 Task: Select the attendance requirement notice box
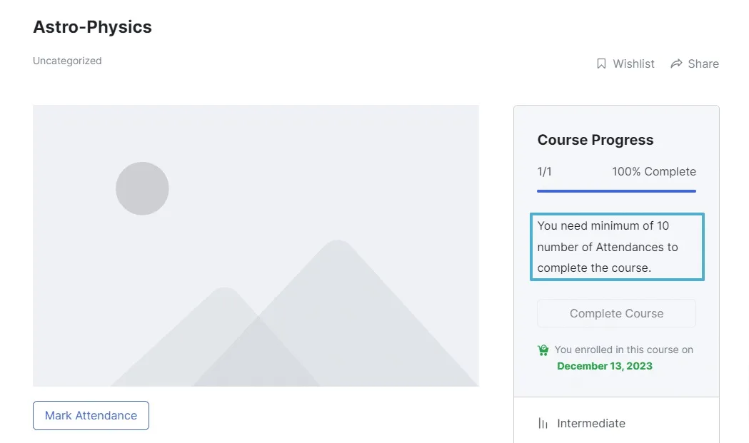click(616, 246)
